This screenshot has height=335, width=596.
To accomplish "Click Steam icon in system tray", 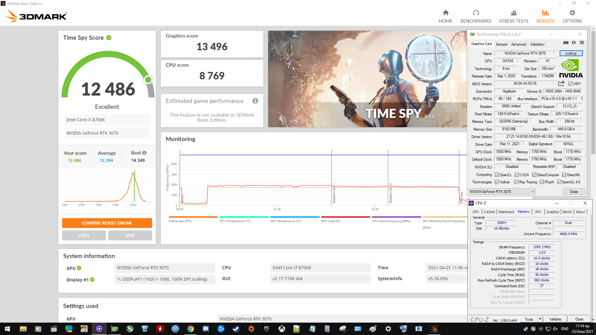I will (x=526, y=329).
